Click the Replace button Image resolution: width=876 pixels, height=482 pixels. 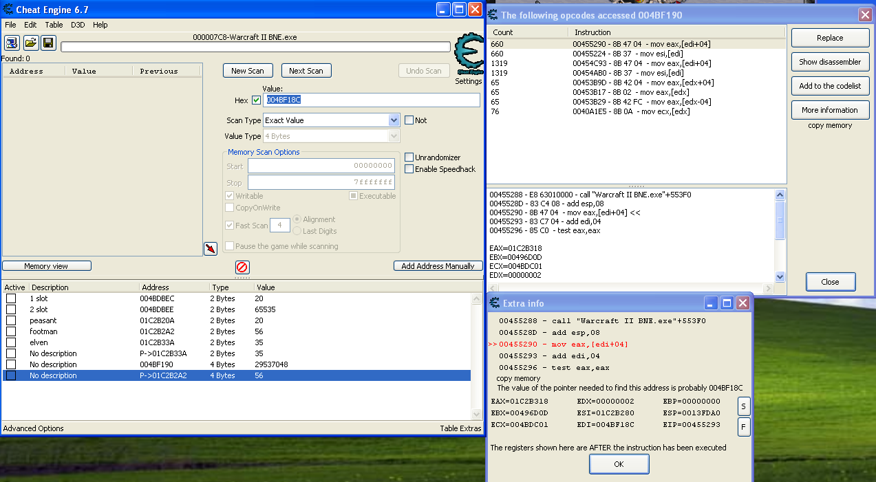click(x=830, y=38)
